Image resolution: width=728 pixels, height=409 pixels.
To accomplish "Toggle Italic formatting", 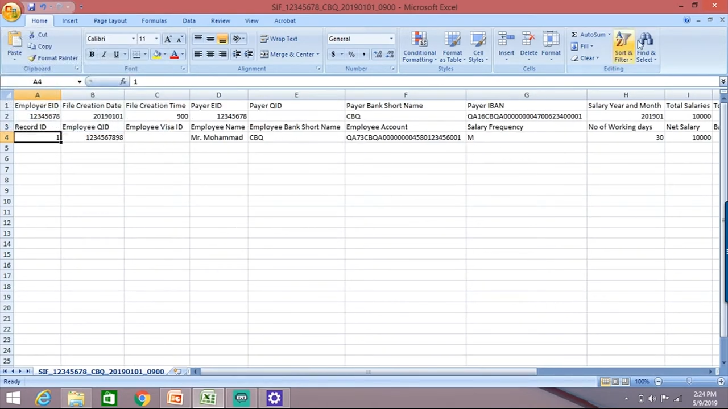I will tap(104, 54).
